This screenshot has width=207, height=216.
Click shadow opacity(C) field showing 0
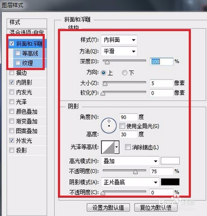click(161, 192)
